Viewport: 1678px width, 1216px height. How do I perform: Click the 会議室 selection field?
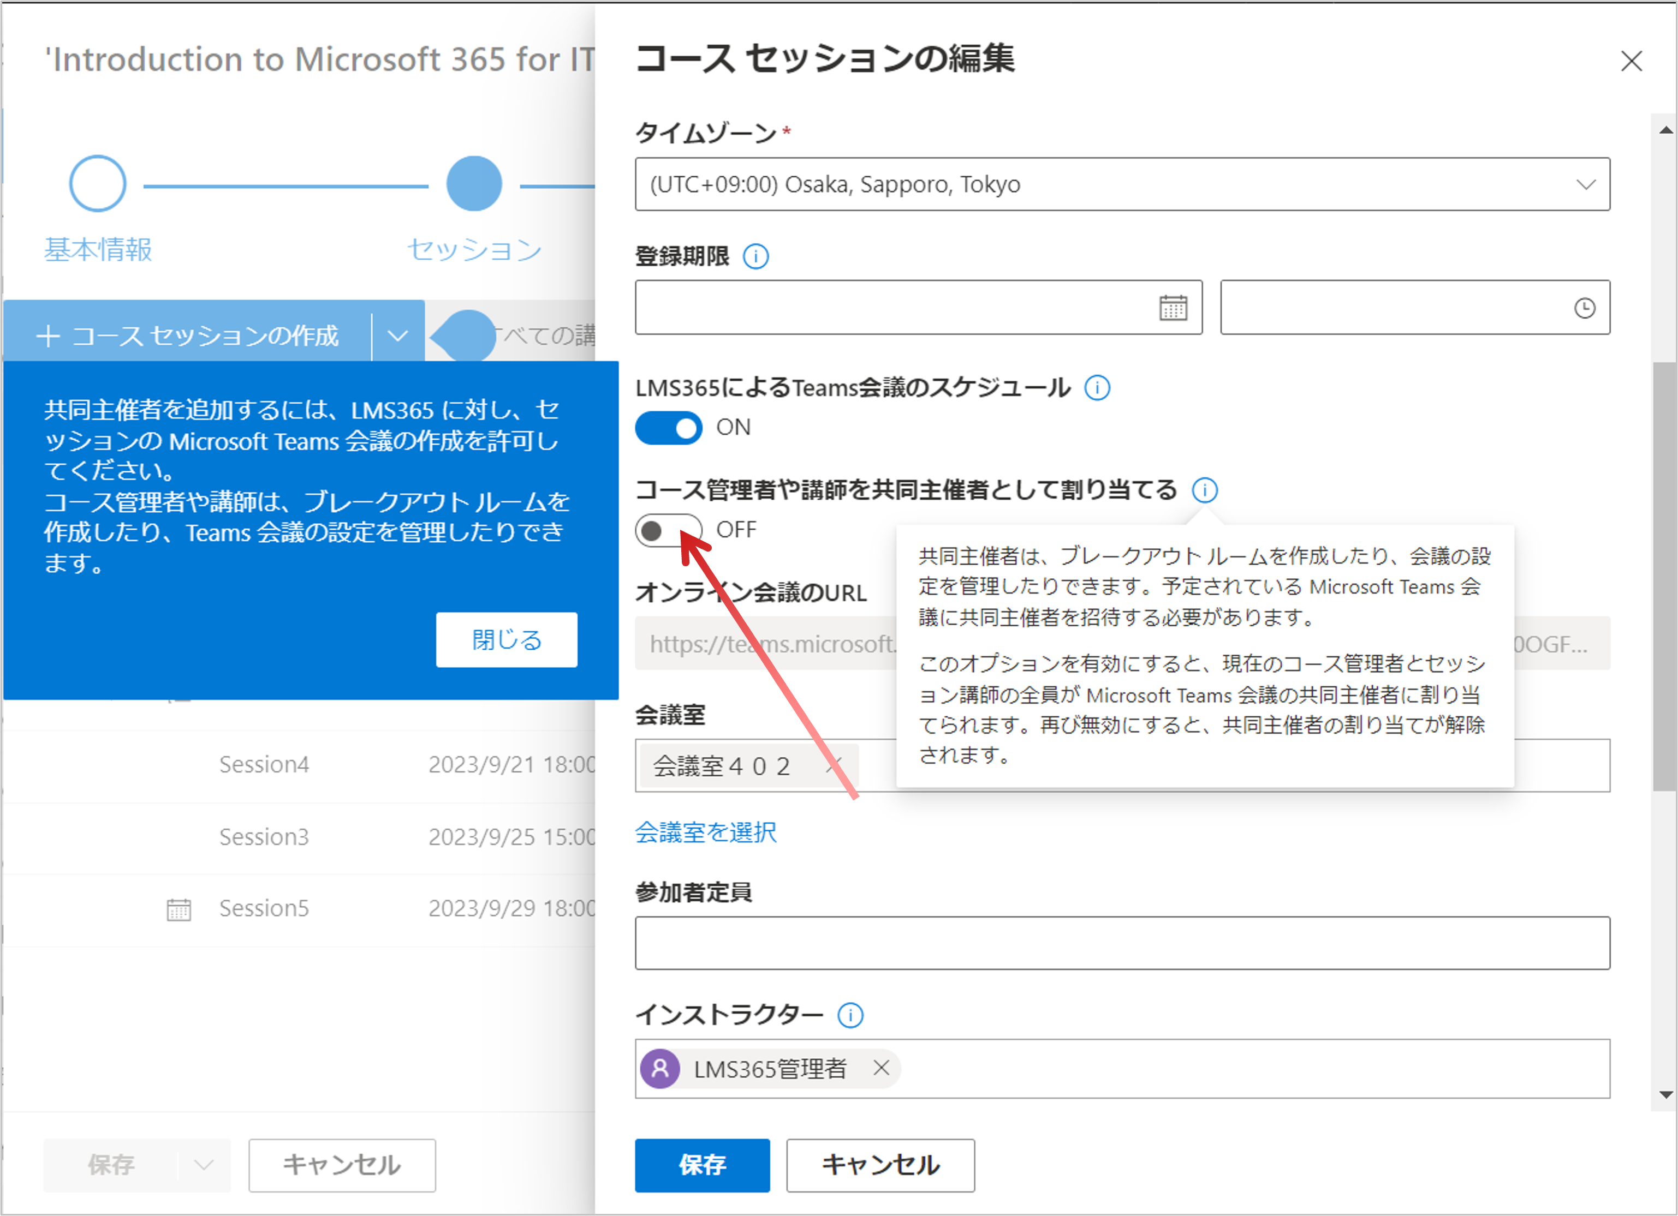click(1122, 766)
